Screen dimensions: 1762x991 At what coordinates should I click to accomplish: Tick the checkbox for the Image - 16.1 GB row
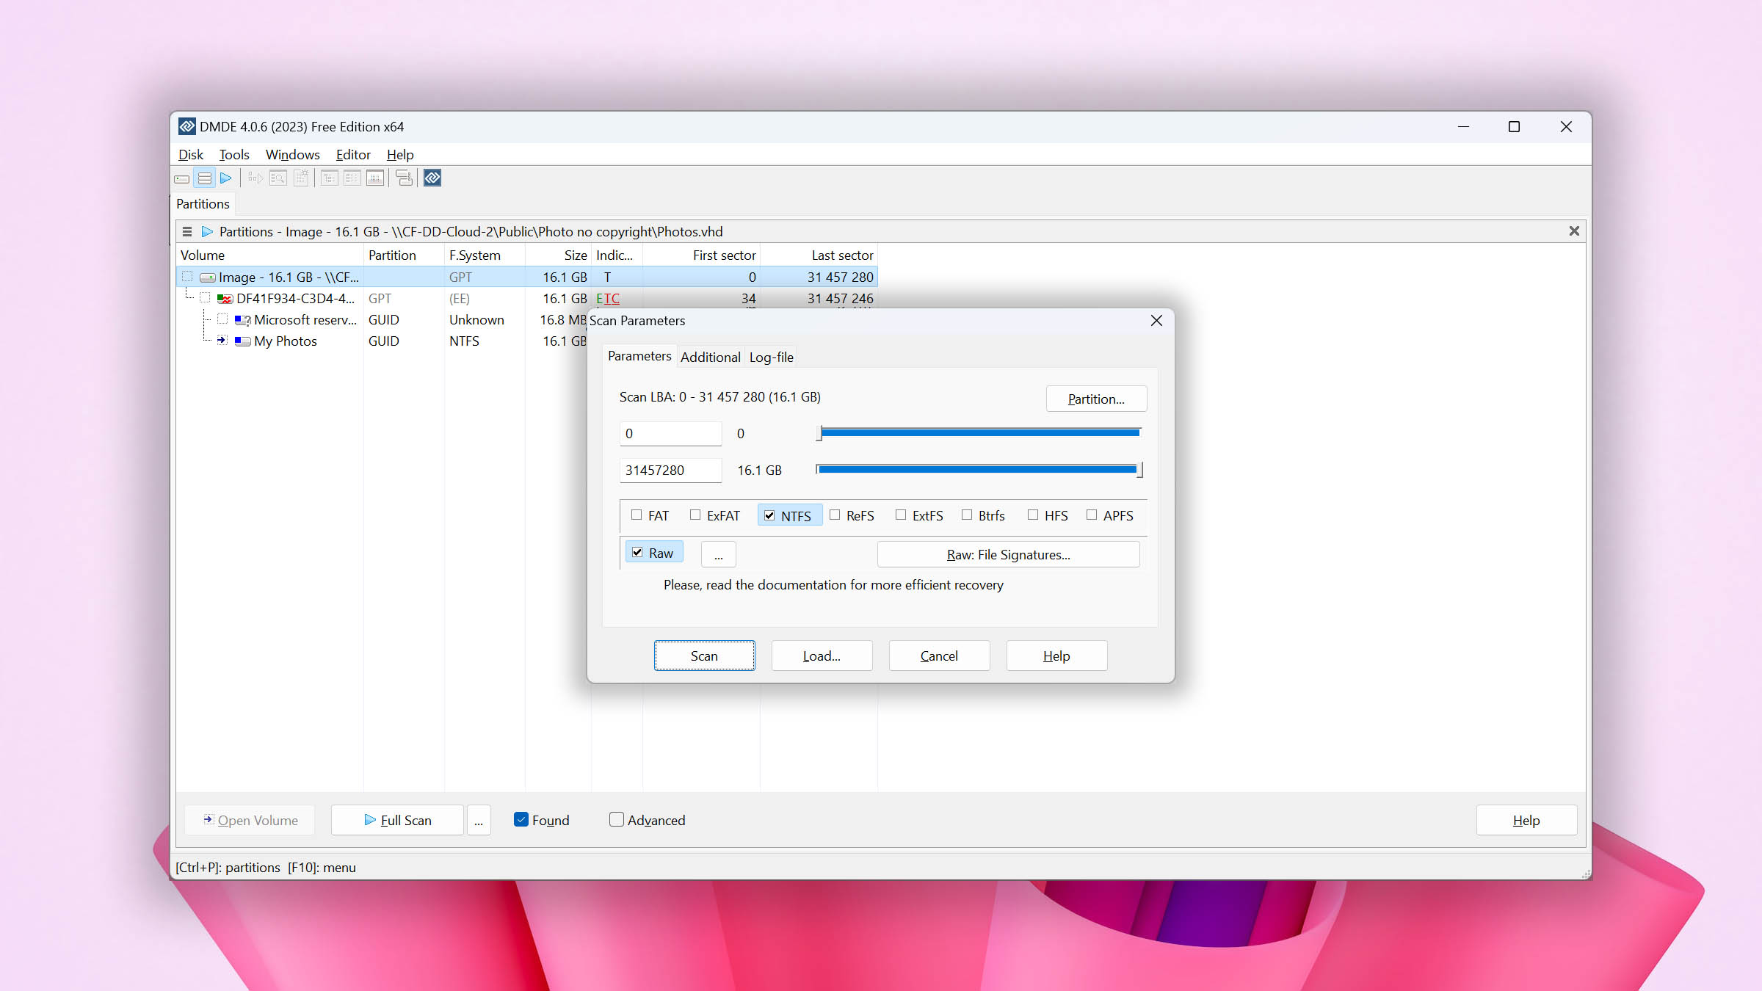pos(187,277)
